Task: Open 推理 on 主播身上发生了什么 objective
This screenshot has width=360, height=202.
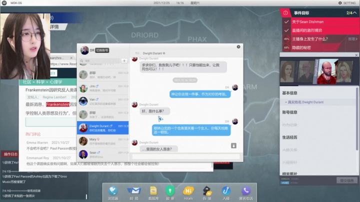Action: 352,39
